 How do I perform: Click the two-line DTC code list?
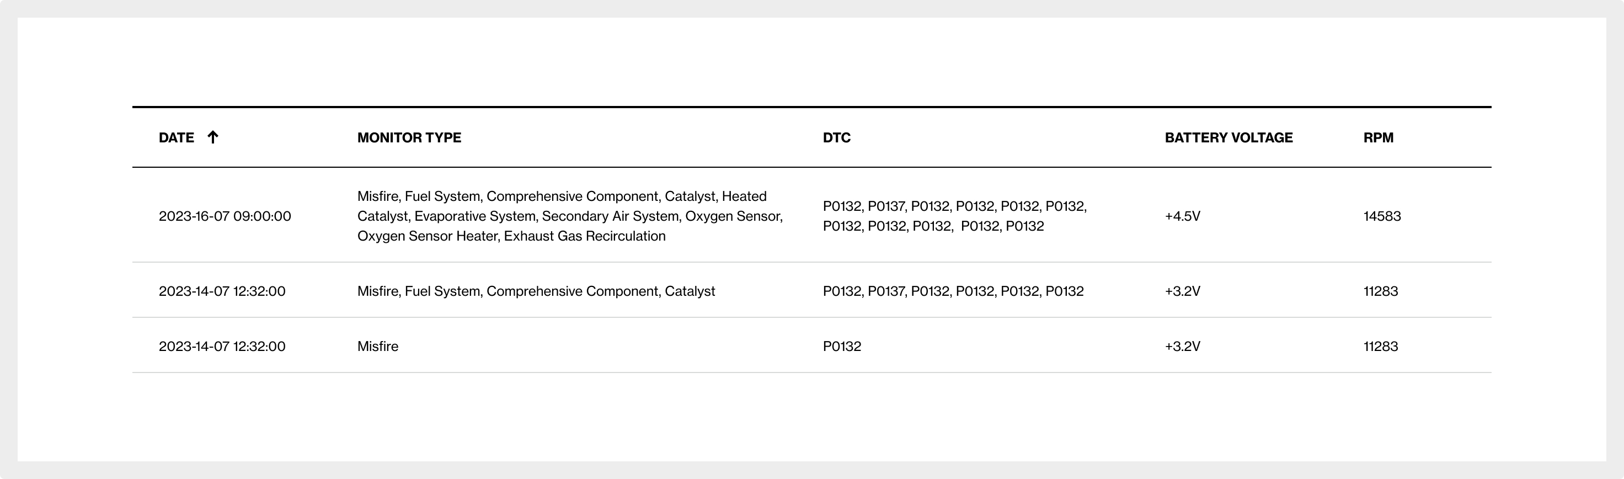tap(954, 216)
